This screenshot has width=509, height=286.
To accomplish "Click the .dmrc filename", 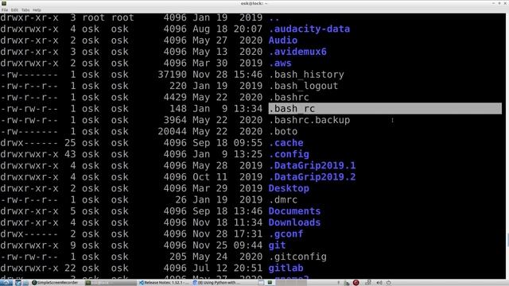I will (283, 199).
